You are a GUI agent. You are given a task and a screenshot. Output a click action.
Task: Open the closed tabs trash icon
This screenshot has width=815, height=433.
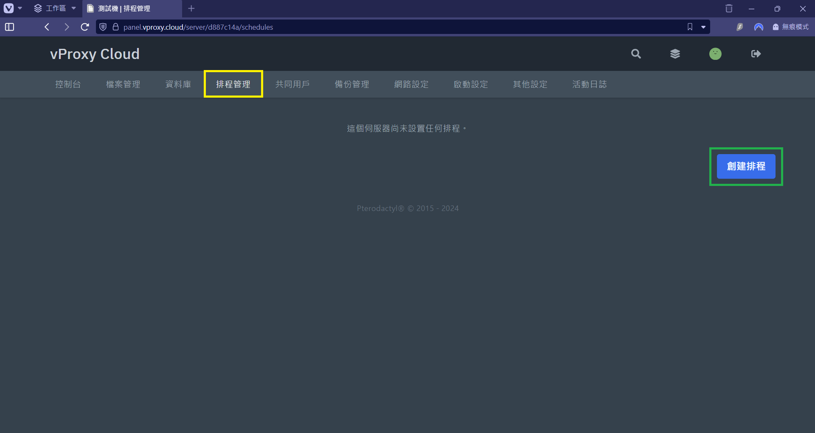(x=729, y=8)
